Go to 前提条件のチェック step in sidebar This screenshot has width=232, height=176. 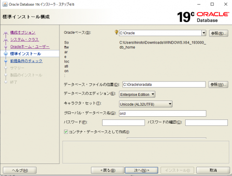(26, 61)
